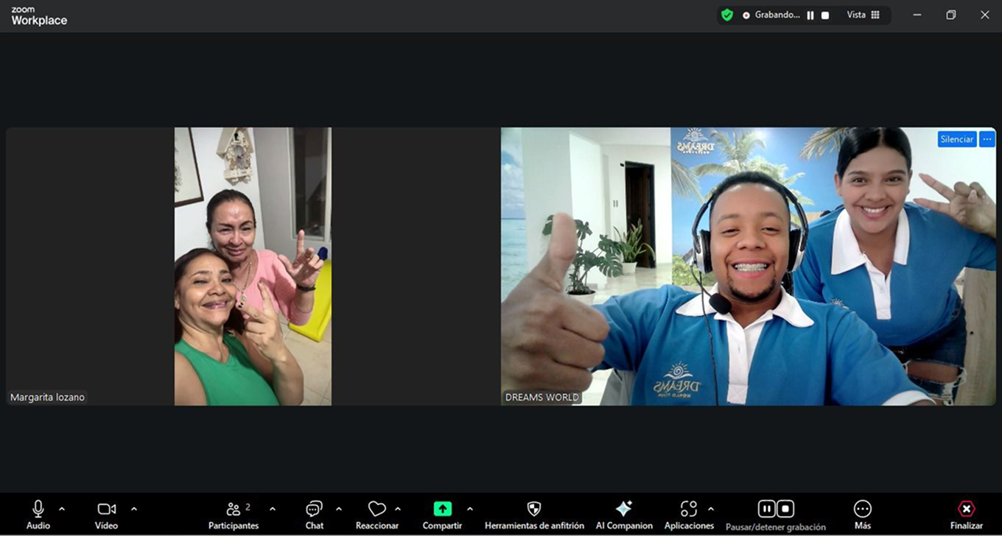Open the three-dot menu on DREAMS WORLD video
This screenshot has width=1002, height=536.
(x=987, y=139)
